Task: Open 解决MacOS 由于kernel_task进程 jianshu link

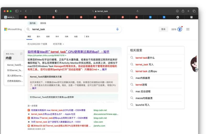Action: (x=61, y=126)
